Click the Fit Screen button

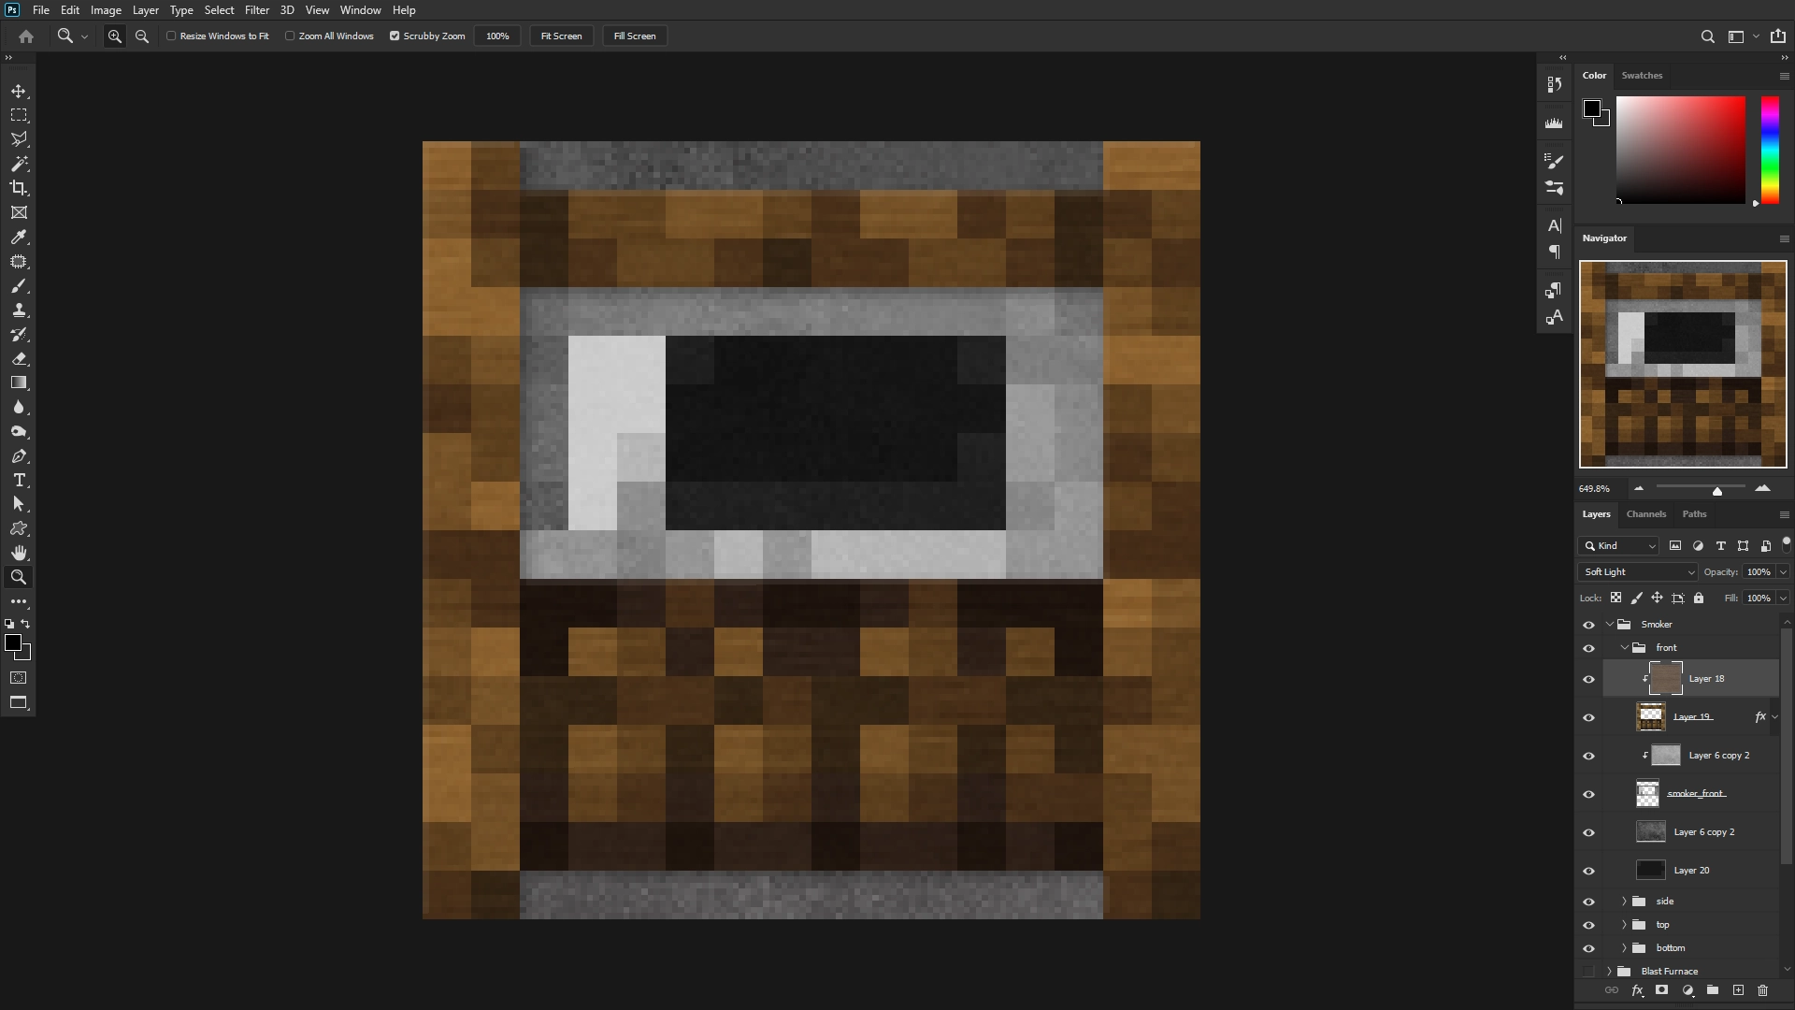coord(560,36)
